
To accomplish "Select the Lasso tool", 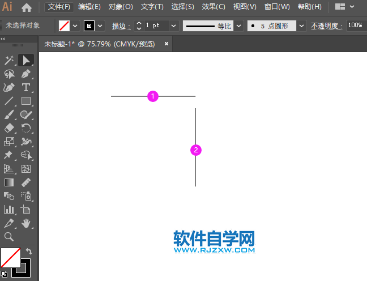I will [9, 74].
